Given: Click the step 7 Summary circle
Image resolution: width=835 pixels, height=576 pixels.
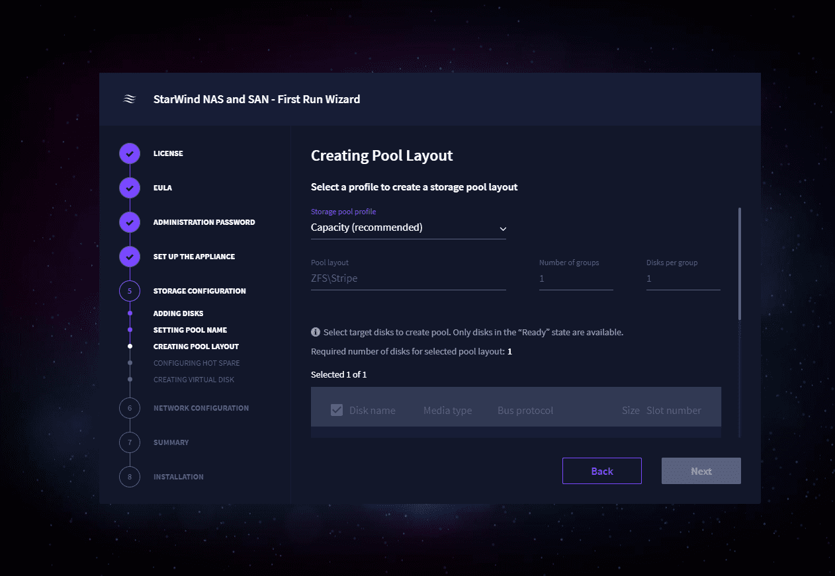Looking at the screenshot, I should pyautogui.click(x=130, y=442).
